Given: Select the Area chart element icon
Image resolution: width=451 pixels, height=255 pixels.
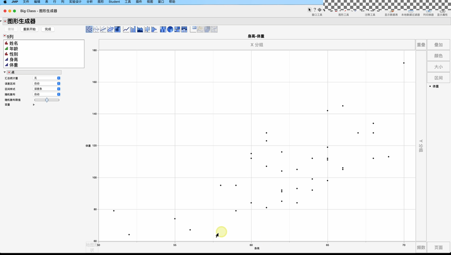Looking at the screenshot, I should coord(140,29).
